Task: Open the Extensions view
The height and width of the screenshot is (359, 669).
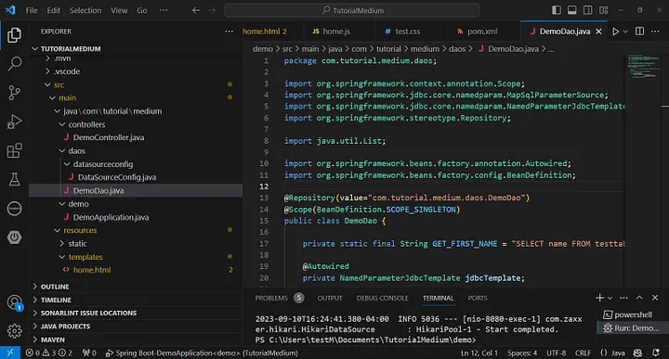Action: pos(14,150)
